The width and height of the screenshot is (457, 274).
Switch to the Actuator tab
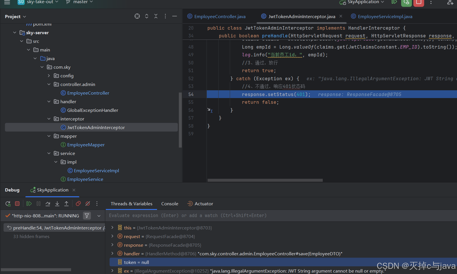pos(200,204)
